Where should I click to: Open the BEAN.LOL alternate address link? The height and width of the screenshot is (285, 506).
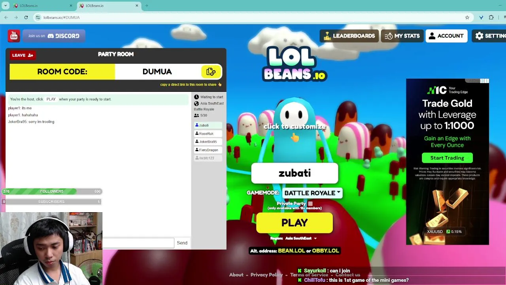[291, 251]
